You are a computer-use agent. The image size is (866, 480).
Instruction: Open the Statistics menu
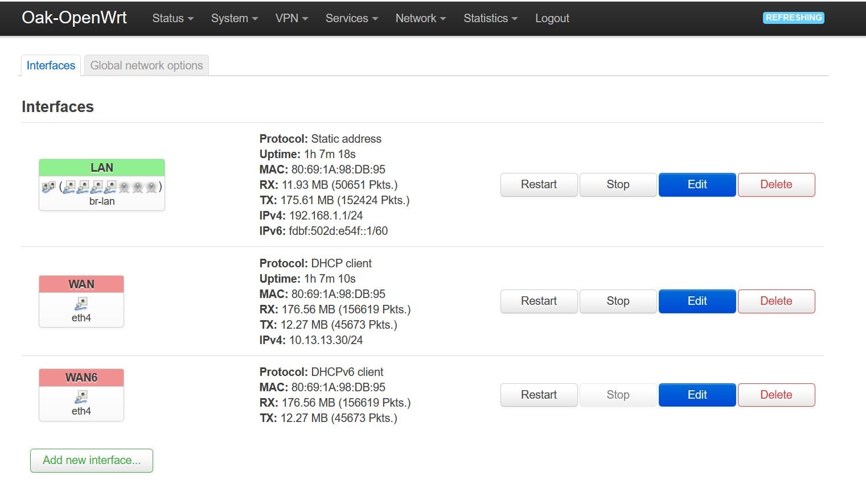click(490, 18)
